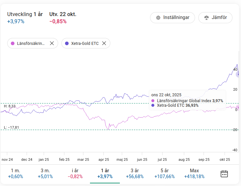
Task: Click the balance scale icon in Jämför
Action: [x=207, y=18]
